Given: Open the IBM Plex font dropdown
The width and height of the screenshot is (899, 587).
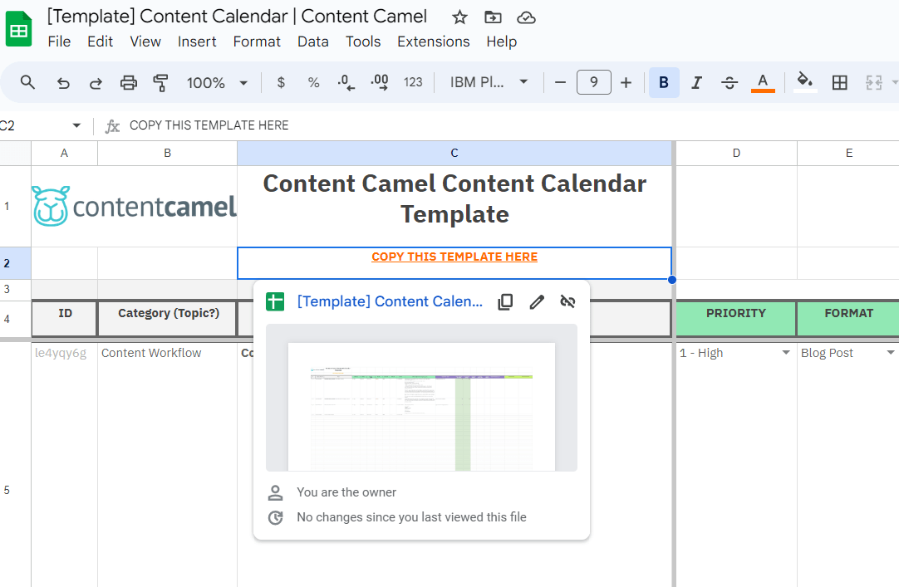Looking at the screenshot, I should 489,82.
